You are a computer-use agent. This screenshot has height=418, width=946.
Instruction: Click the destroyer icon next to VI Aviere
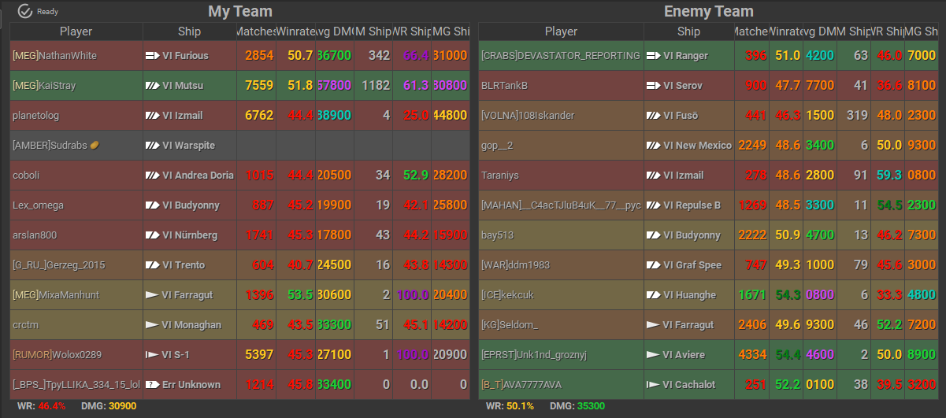click(653, 355)
